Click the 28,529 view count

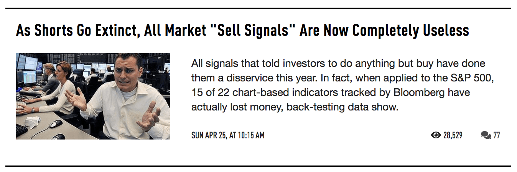pyautogui.click(x=453, y=135)
